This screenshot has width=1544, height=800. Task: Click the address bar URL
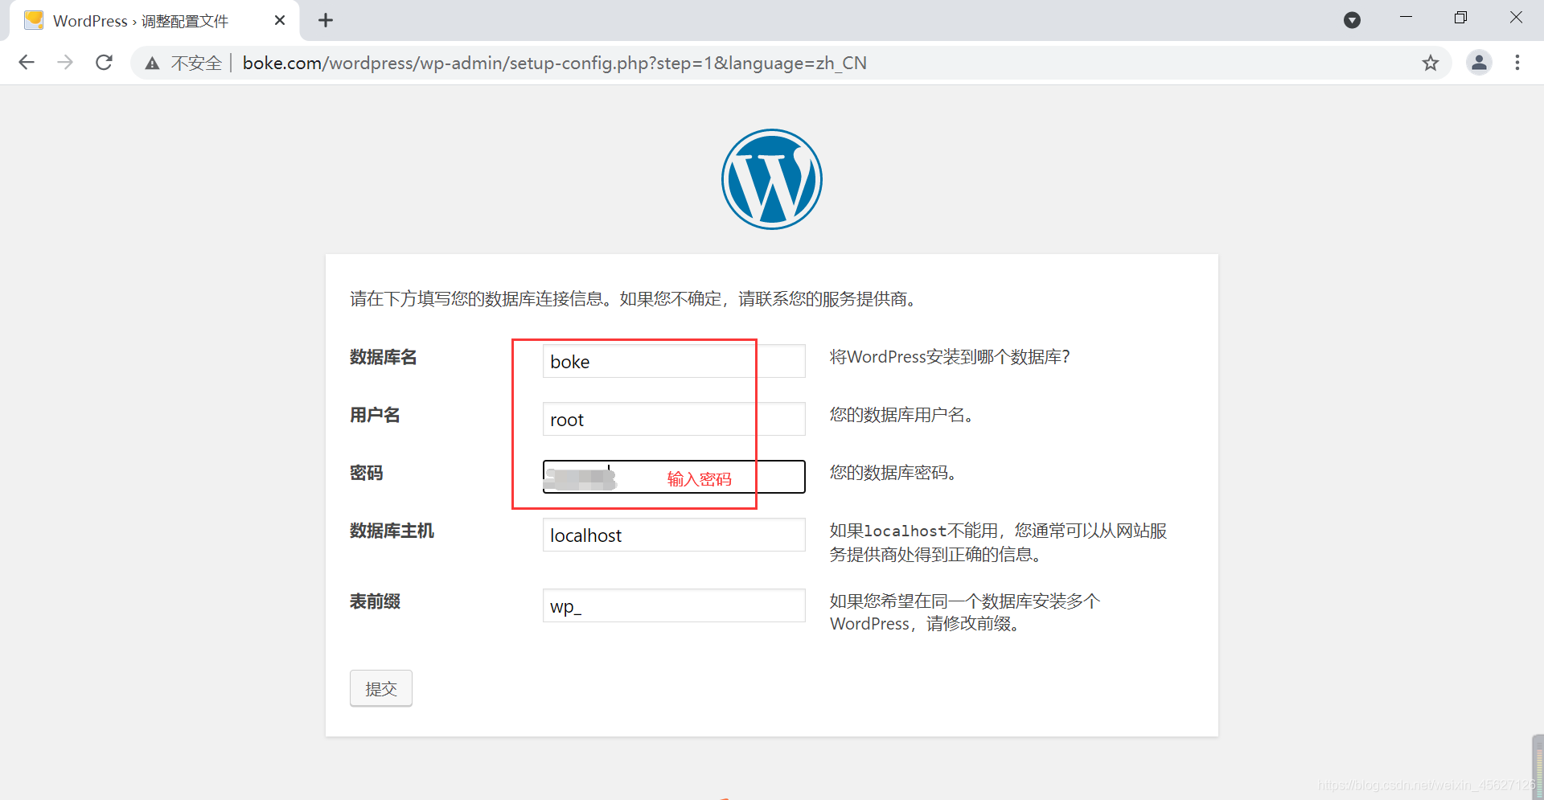554,63
